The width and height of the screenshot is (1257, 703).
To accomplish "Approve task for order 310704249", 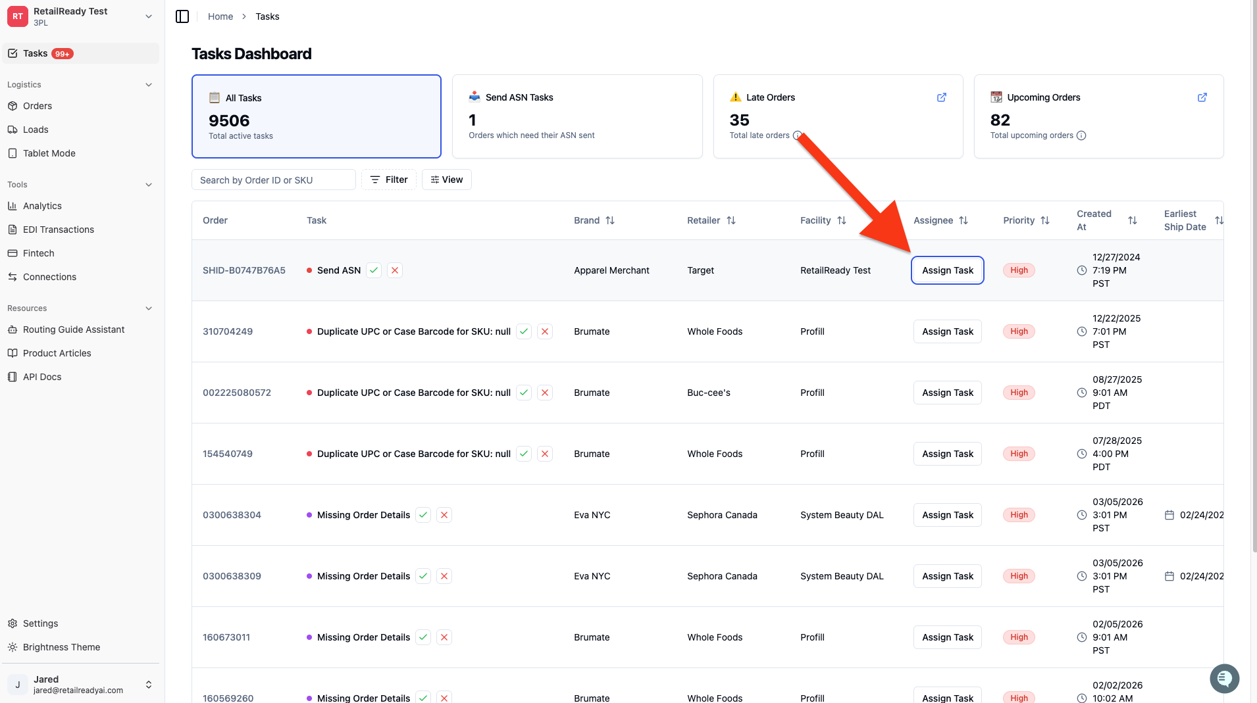I will click(524, 331).
